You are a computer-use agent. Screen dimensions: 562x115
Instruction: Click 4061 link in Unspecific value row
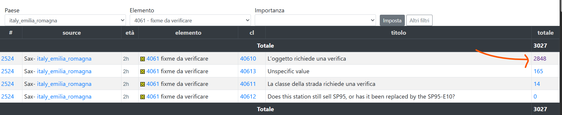153,71
